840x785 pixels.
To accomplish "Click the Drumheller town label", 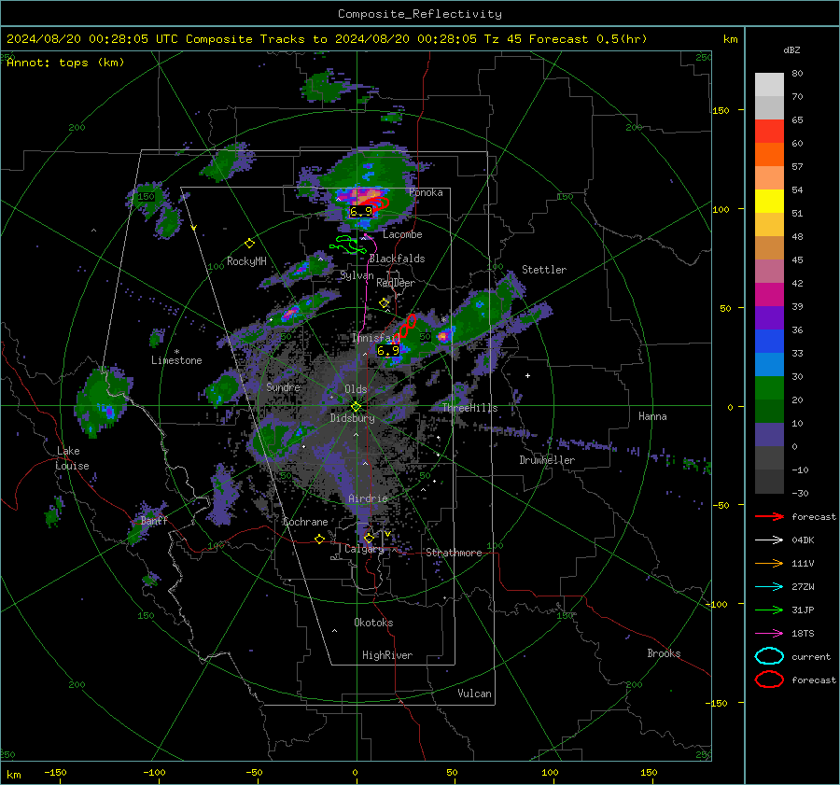I will click(x=547, y=460).
